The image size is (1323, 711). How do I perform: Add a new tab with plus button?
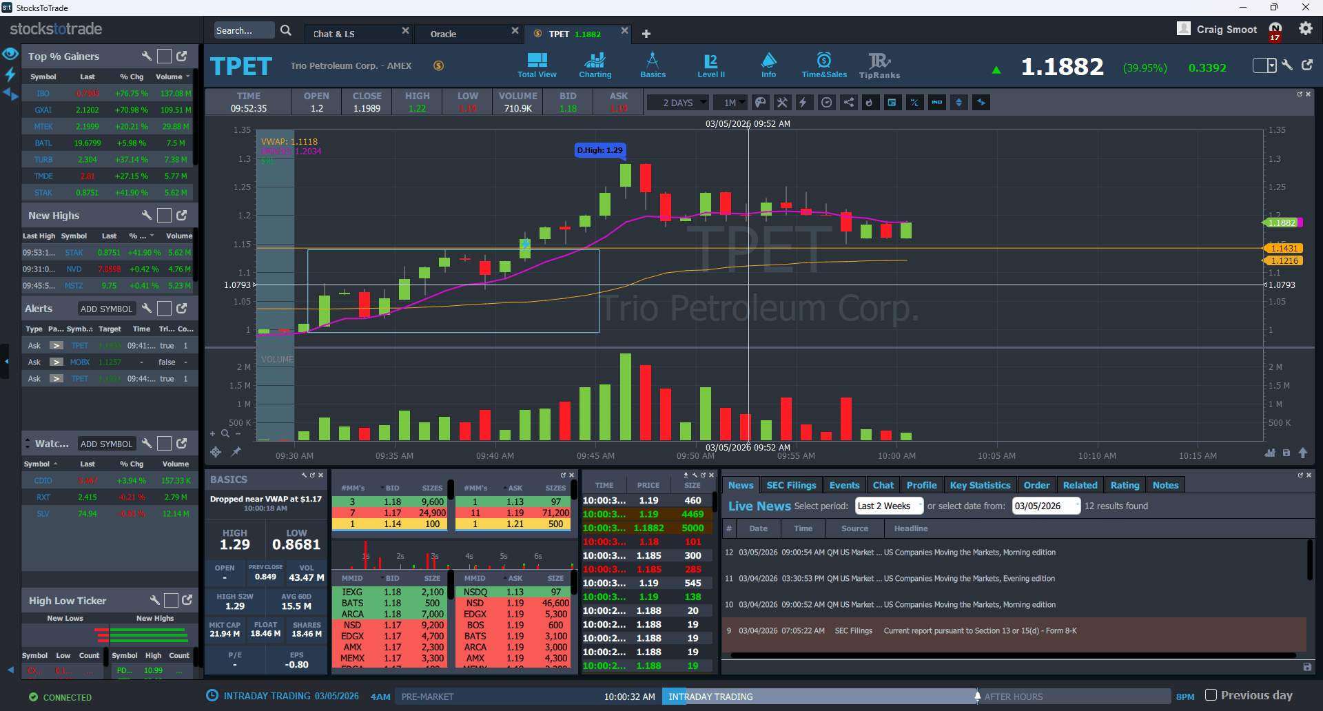coord(646,34)
